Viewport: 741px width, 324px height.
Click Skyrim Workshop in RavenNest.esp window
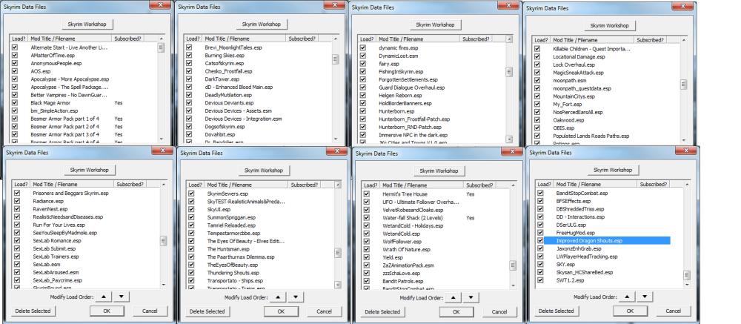coord(90,170)
